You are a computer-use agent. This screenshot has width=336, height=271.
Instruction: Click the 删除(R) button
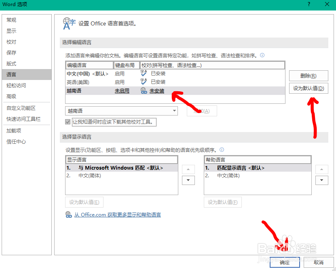point(309,76)
